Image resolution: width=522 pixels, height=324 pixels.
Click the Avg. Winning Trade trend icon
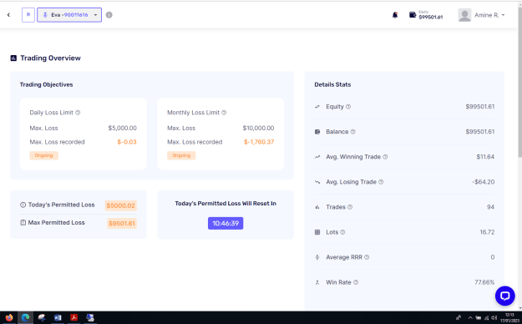pos(317,157)
